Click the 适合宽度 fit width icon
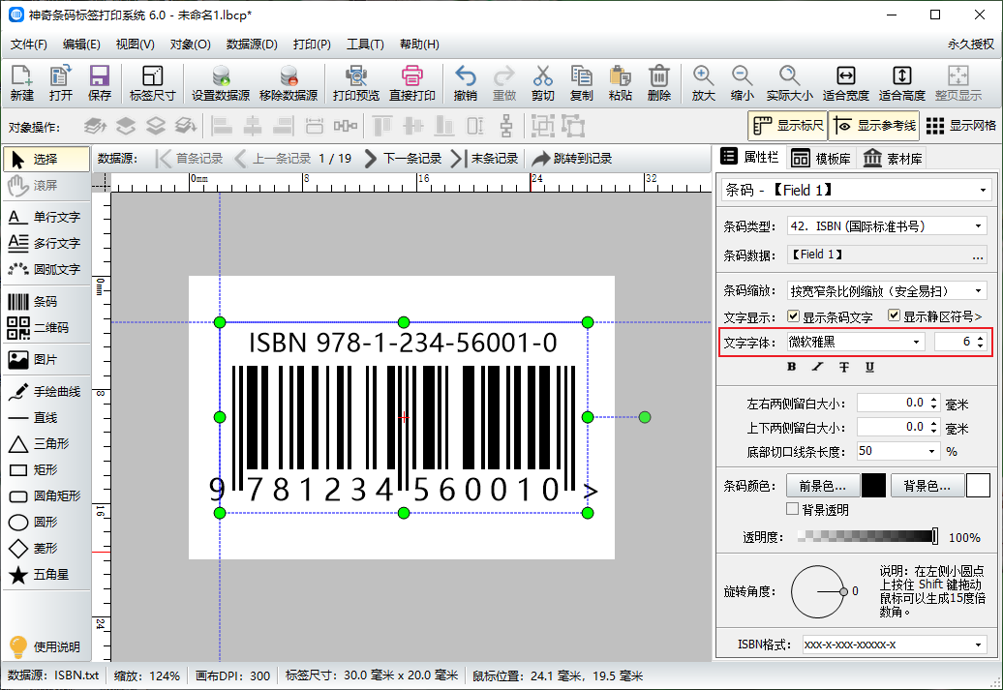The width and height of the screenshot is (1003, 690). point(845,83)
